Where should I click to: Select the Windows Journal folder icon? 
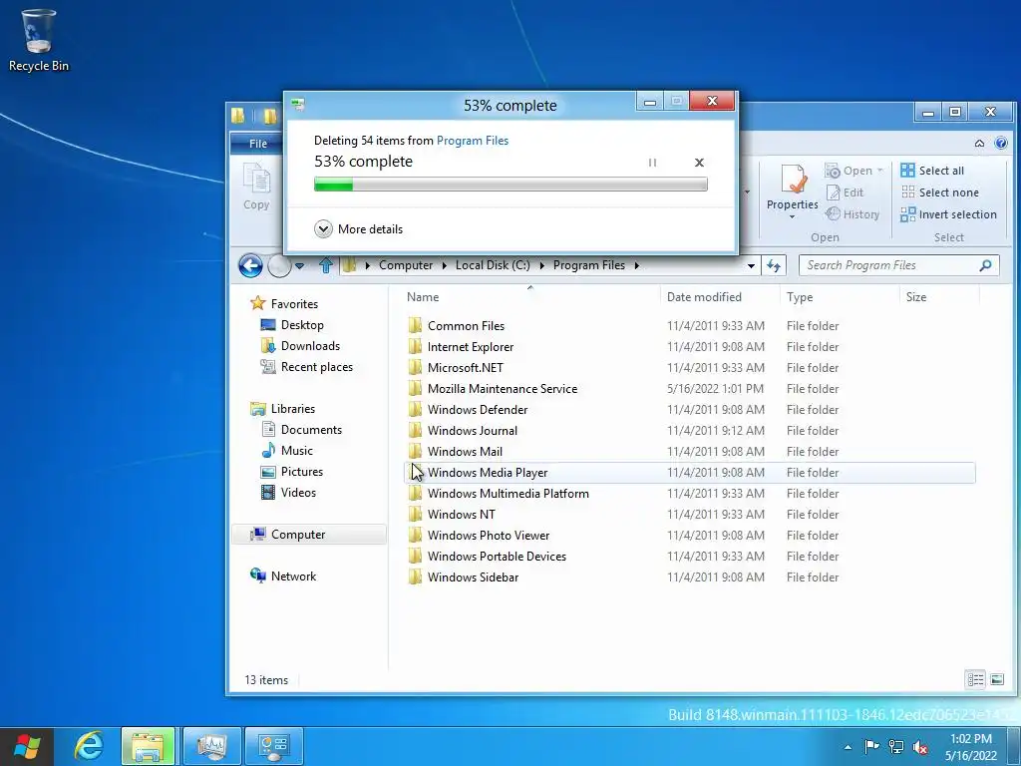pyautogui.click(x=415, y=430)
